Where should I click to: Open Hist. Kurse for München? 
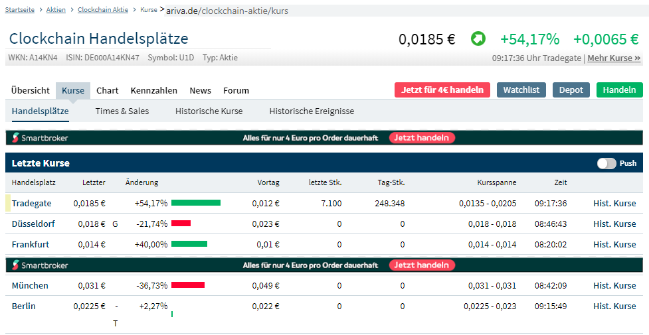point(614,285)
